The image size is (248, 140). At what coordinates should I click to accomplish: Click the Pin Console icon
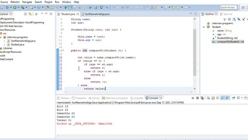(x=233, y=98)
